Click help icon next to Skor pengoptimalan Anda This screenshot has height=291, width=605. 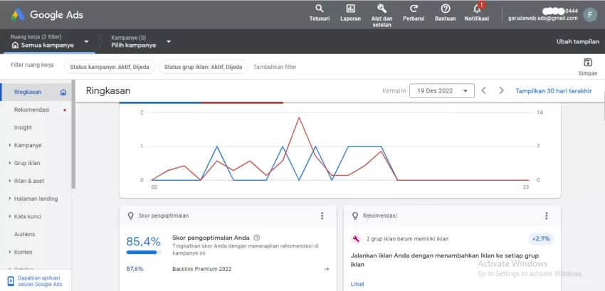click(257, 238)
